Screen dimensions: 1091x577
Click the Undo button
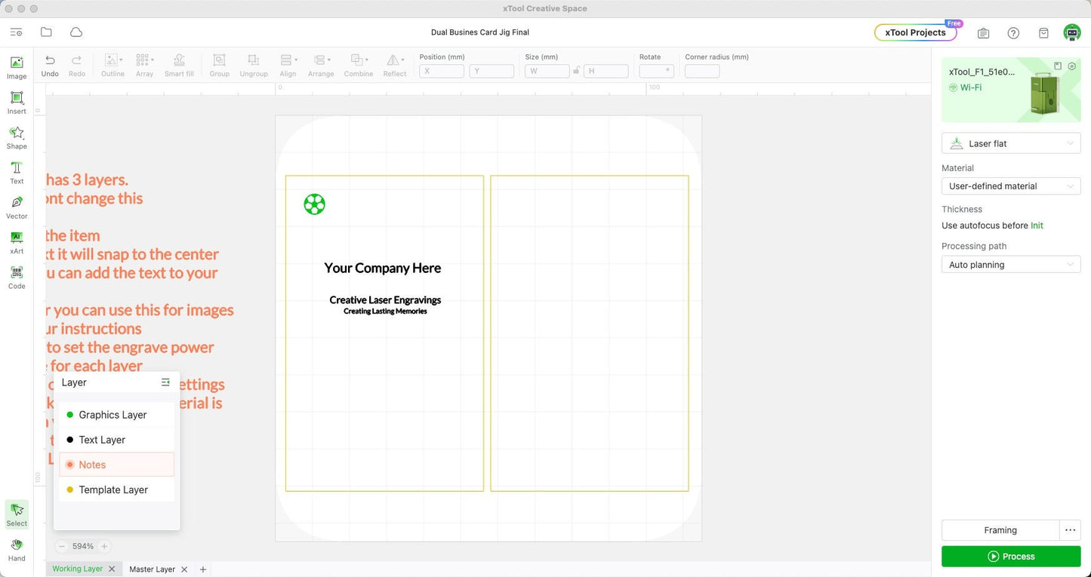tap(50, 65)
